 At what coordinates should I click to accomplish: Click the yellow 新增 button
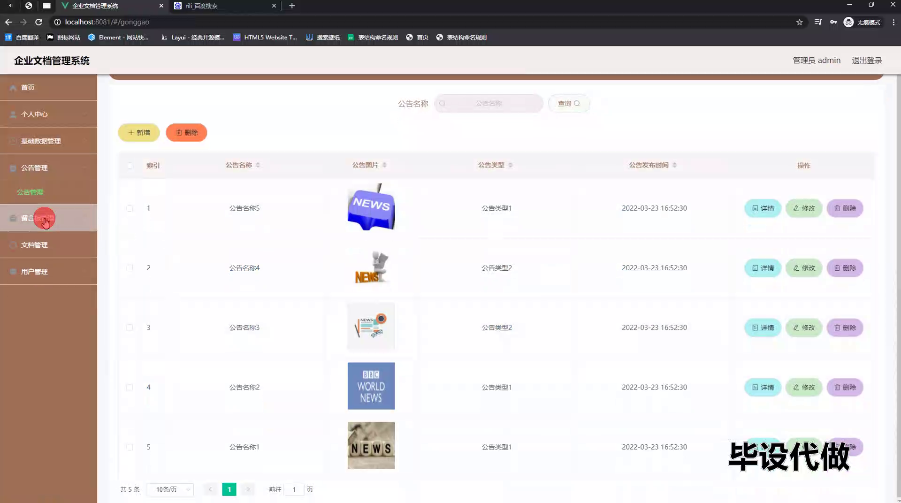click(139, 133)
